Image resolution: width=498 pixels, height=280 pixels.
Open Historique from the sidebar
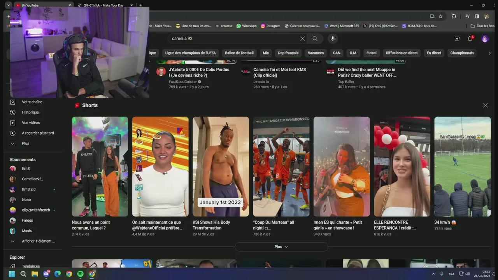coord(30,112)
